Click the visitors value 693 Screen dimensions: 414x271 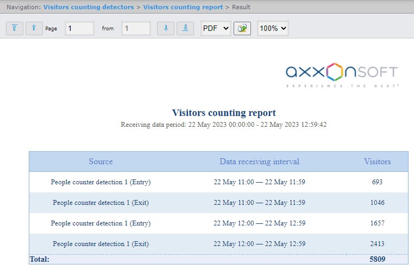[x=377, y=182]
